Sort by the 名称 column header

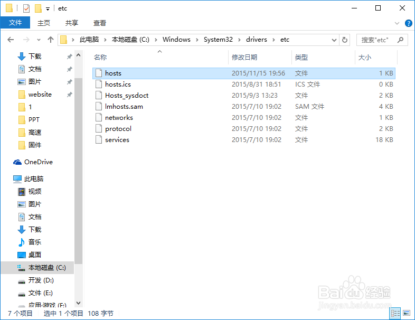[160, 57]
